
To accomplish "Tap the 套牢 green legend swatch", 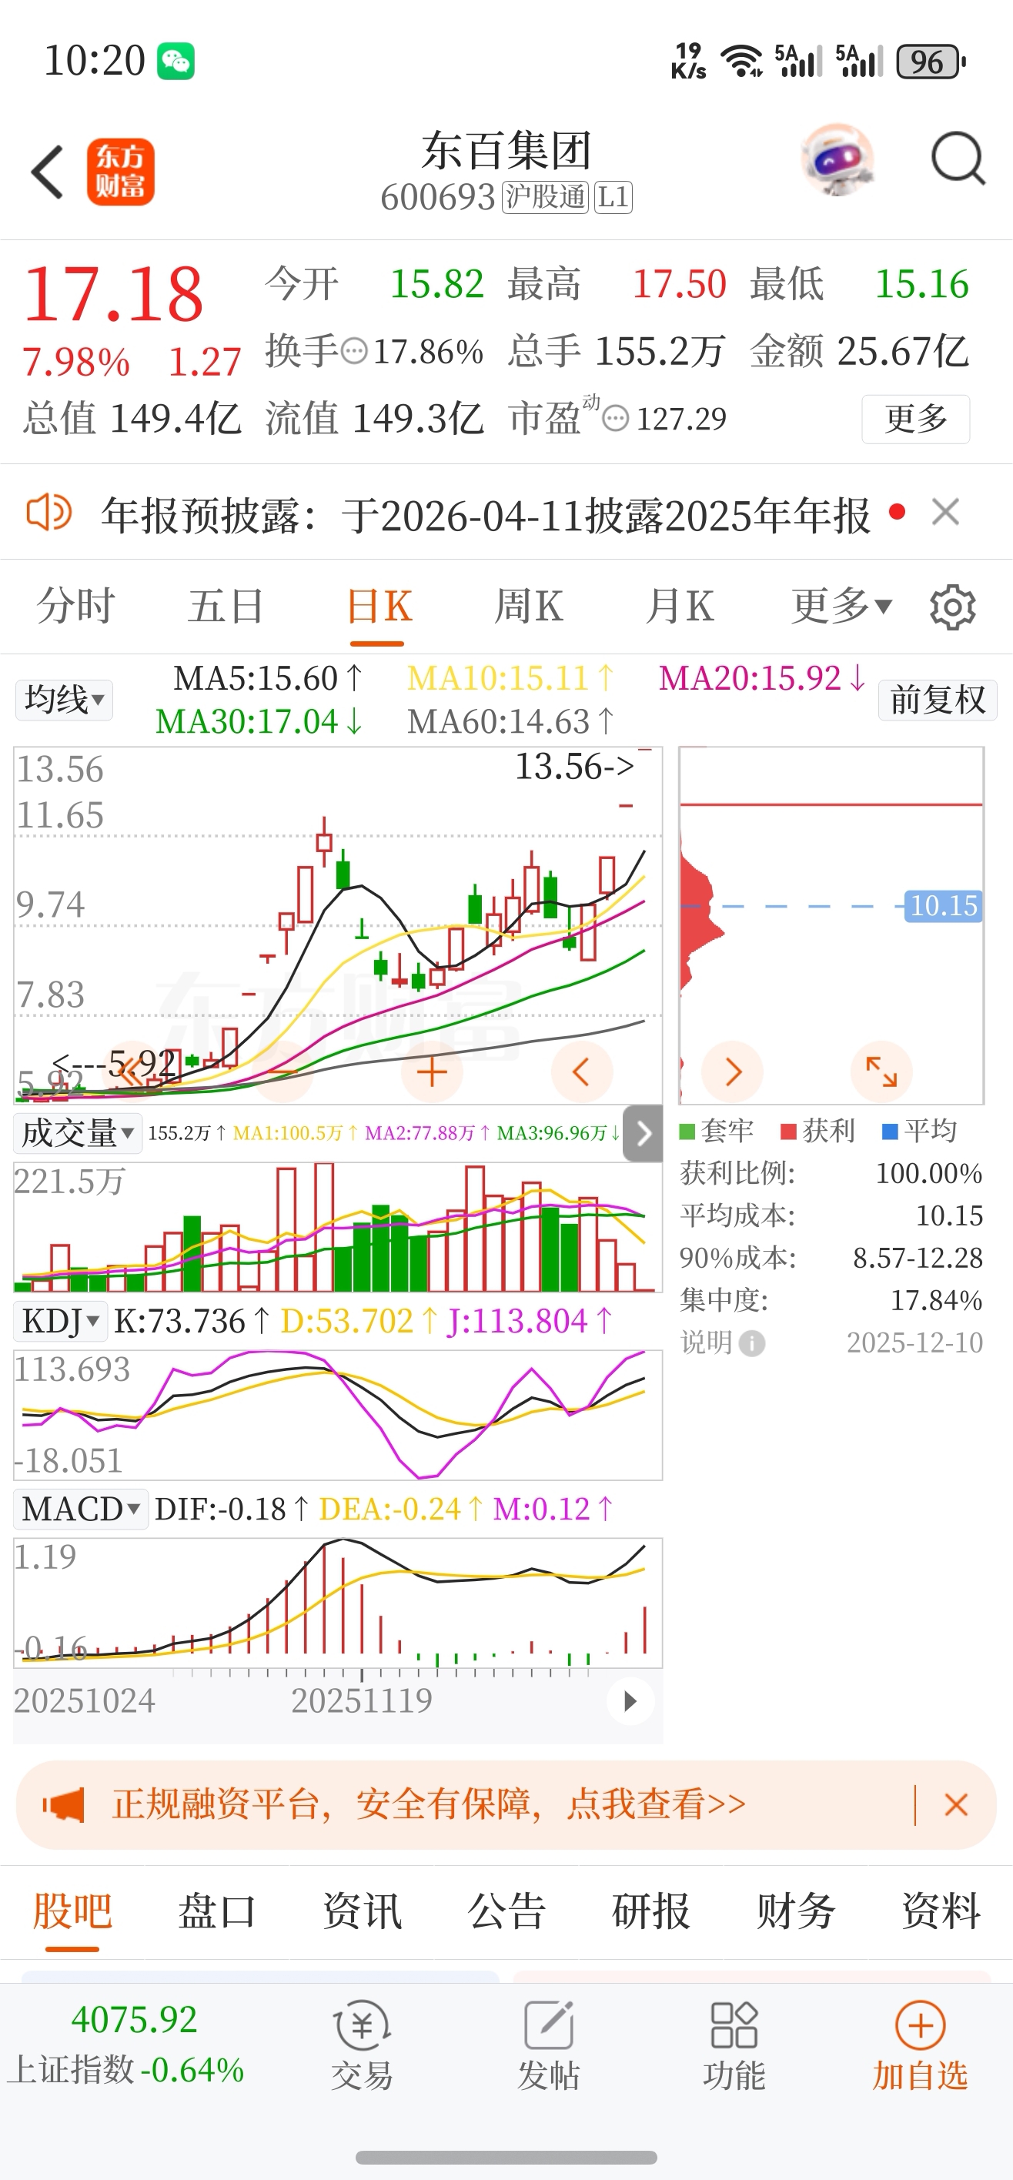I will click(687, 1132).
